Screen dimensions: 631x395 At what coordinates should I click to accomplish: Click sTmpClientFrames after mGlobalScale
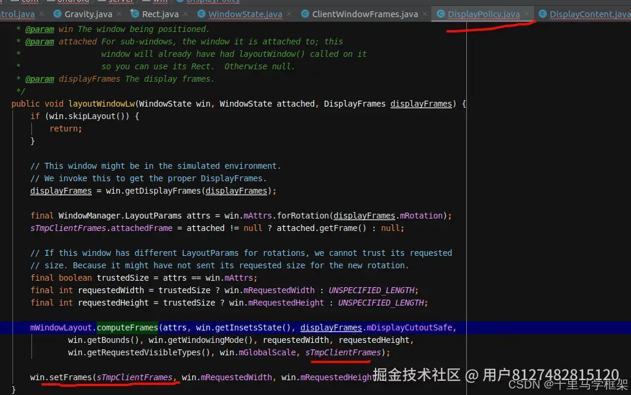pyautogui.click(x=343, y=353)
